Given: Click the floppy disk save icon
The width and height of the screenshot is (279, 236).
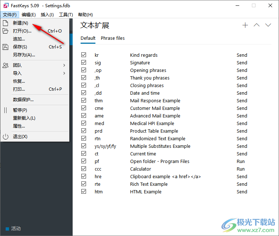Looking at the screenshot, I should click(5, 47).
